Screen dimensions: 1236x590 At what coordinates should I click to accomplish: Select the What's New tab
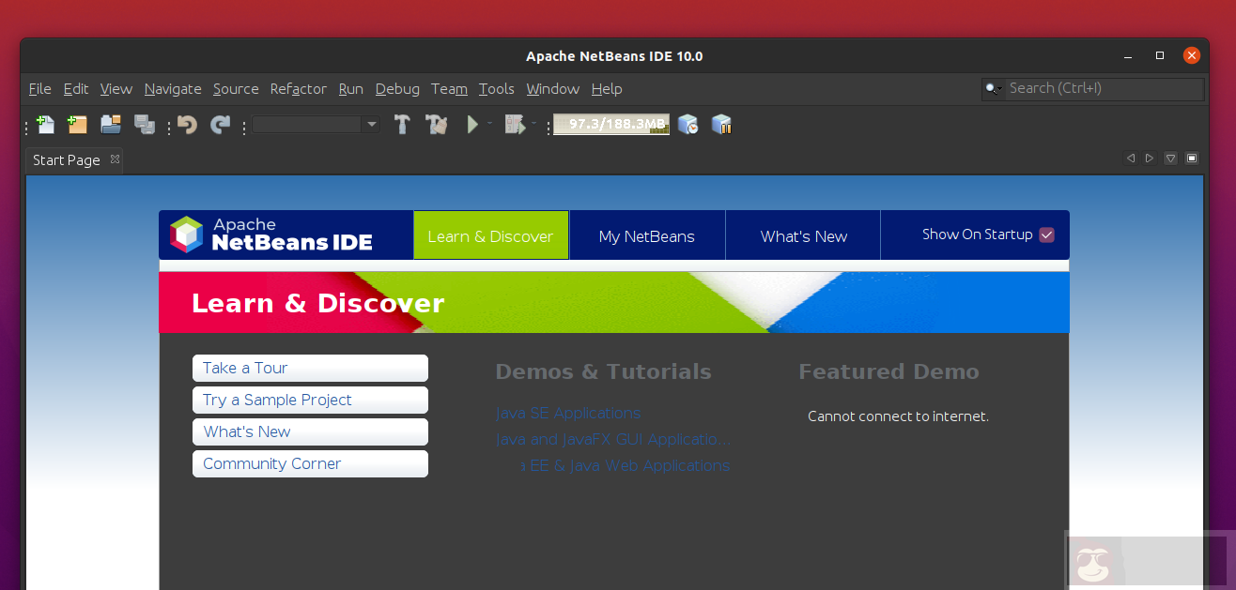coord(802,234)
